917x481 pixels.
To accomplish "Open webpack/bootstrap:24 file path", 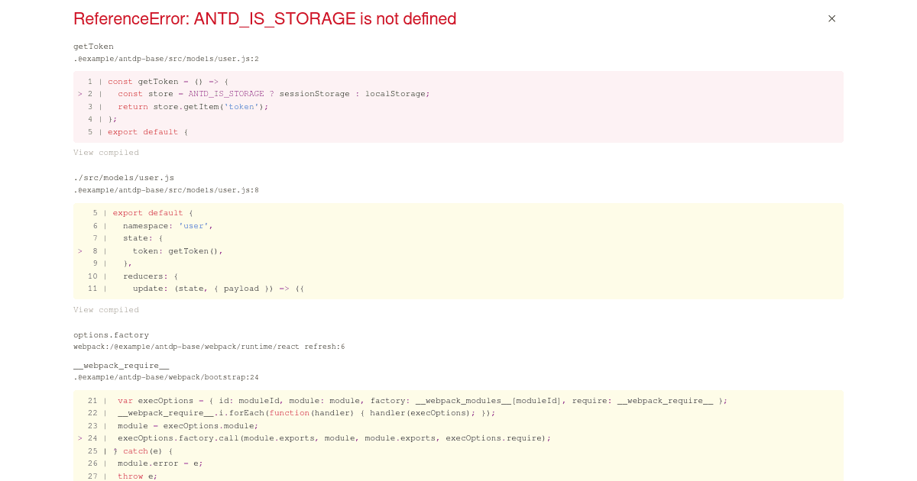I will point(166,377).
